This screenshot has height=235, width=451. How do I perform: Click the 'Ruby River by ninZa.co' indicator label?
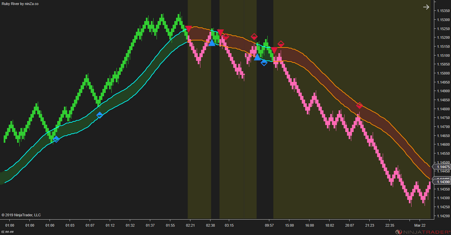(20, 4)
